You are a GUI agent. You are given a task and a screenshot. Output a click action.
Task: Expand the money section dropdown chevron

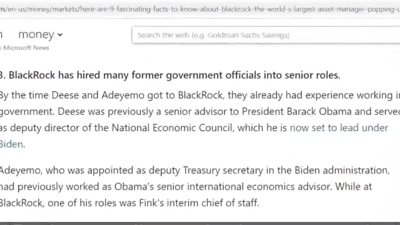point(60,35)
